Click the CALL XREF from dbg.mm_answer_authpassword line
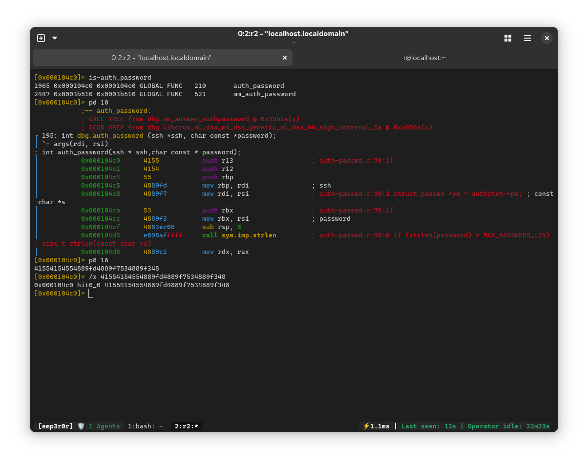This screenshot has width=588, height=465. point(190,119)
